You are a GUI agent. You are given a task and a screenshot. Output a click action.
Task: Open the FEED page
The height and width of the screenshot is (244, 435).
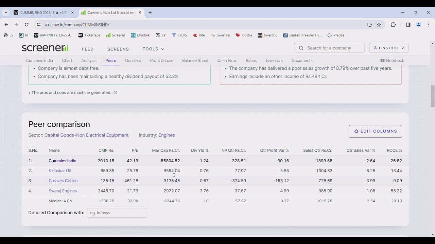coord(88,49)
